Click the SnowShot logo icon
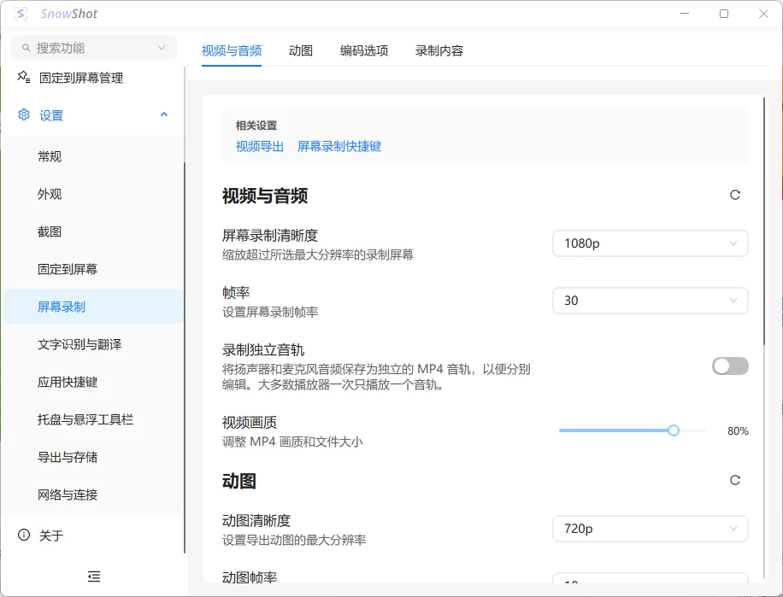Viewport: 783px width, 597px height. (x=21, y=14)
